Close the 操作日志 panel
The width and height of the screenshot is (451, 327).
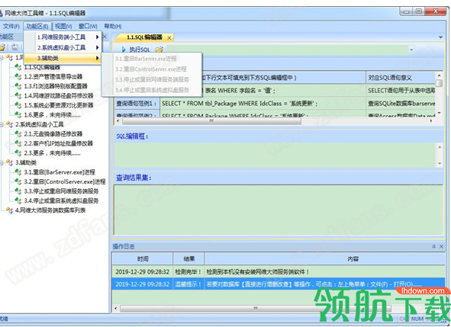[x=441, y=246]
